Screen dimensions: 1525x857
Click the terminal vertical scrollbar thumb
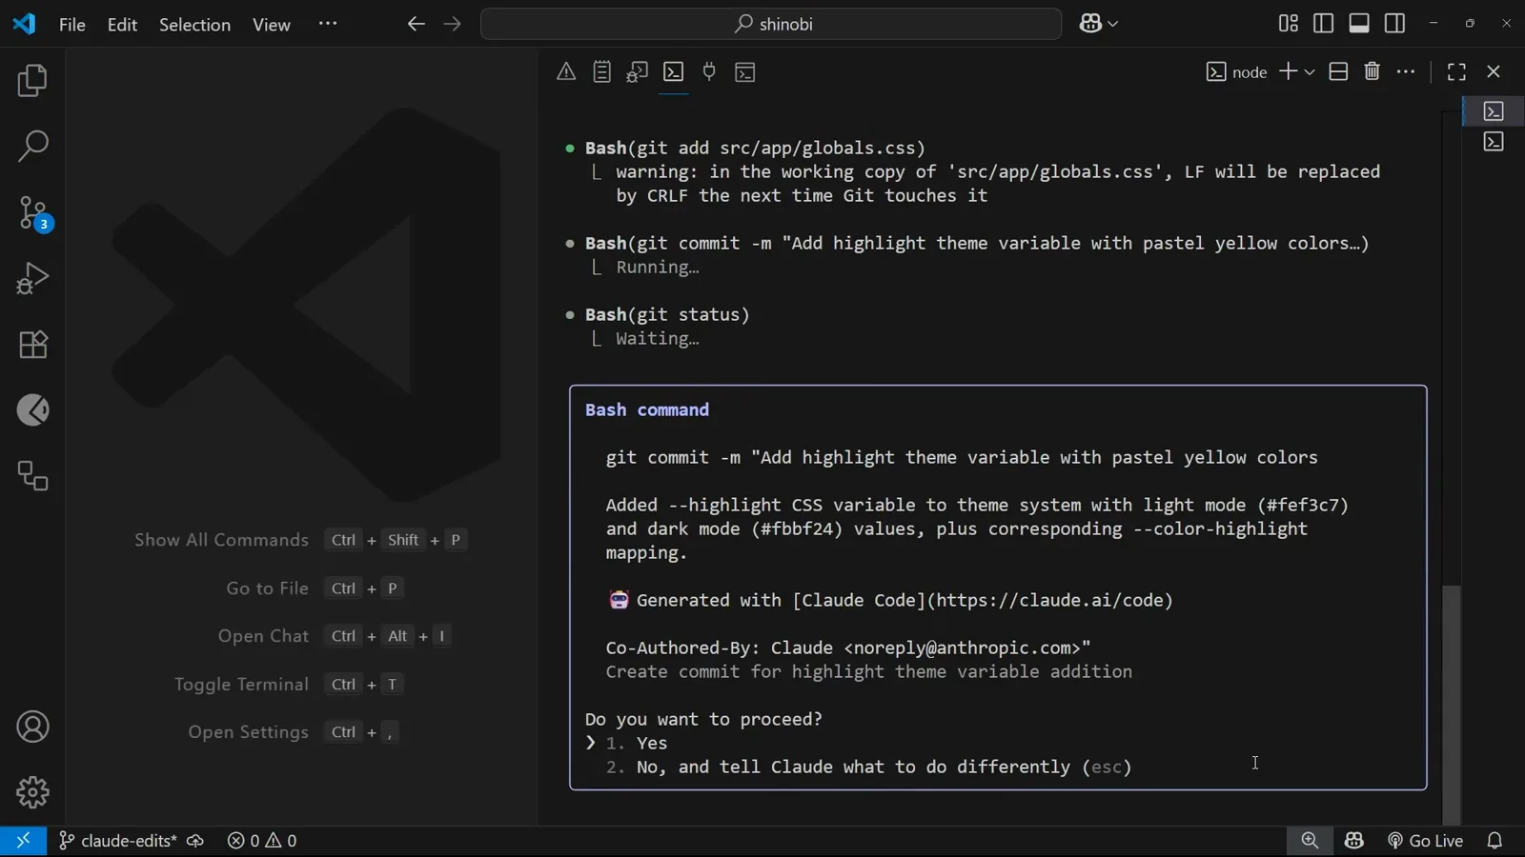coord(1451,704)
